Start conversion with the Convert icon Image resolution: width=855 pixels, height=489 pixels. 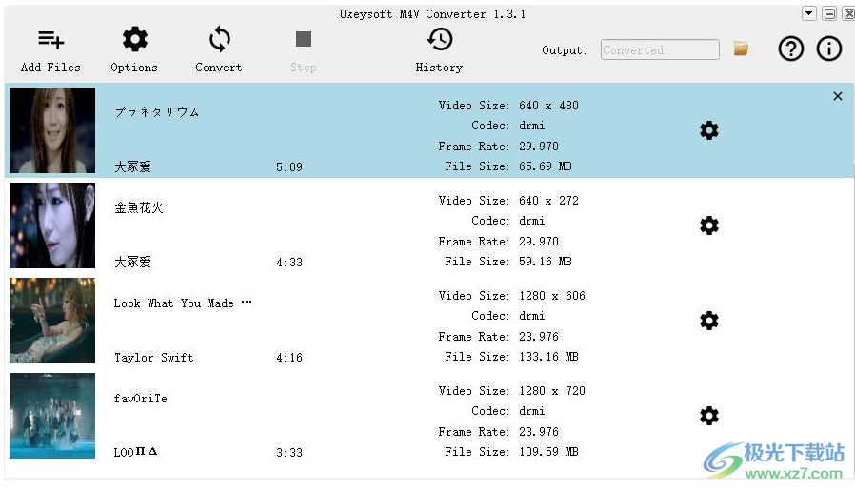pos(219,39)
